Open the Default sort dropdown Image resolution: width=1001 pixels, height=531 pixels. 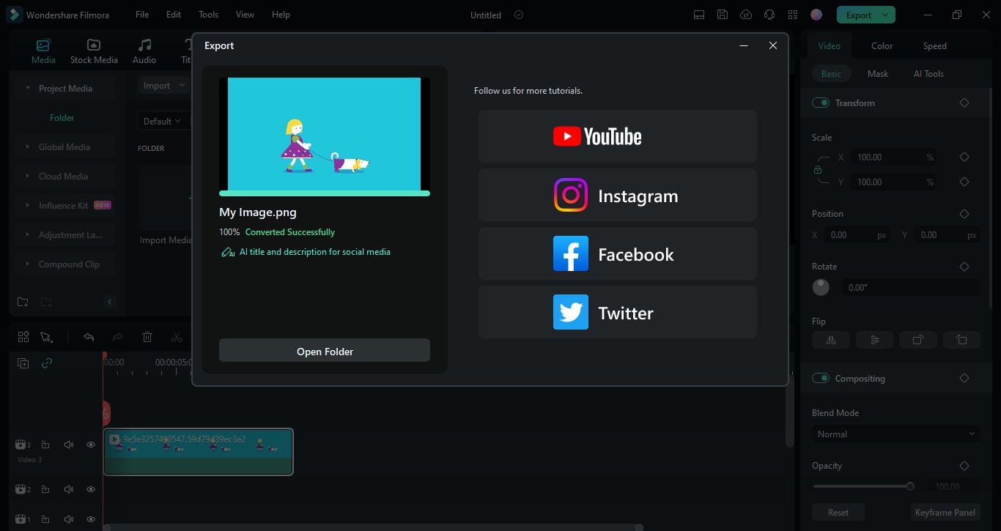[163, 122]
